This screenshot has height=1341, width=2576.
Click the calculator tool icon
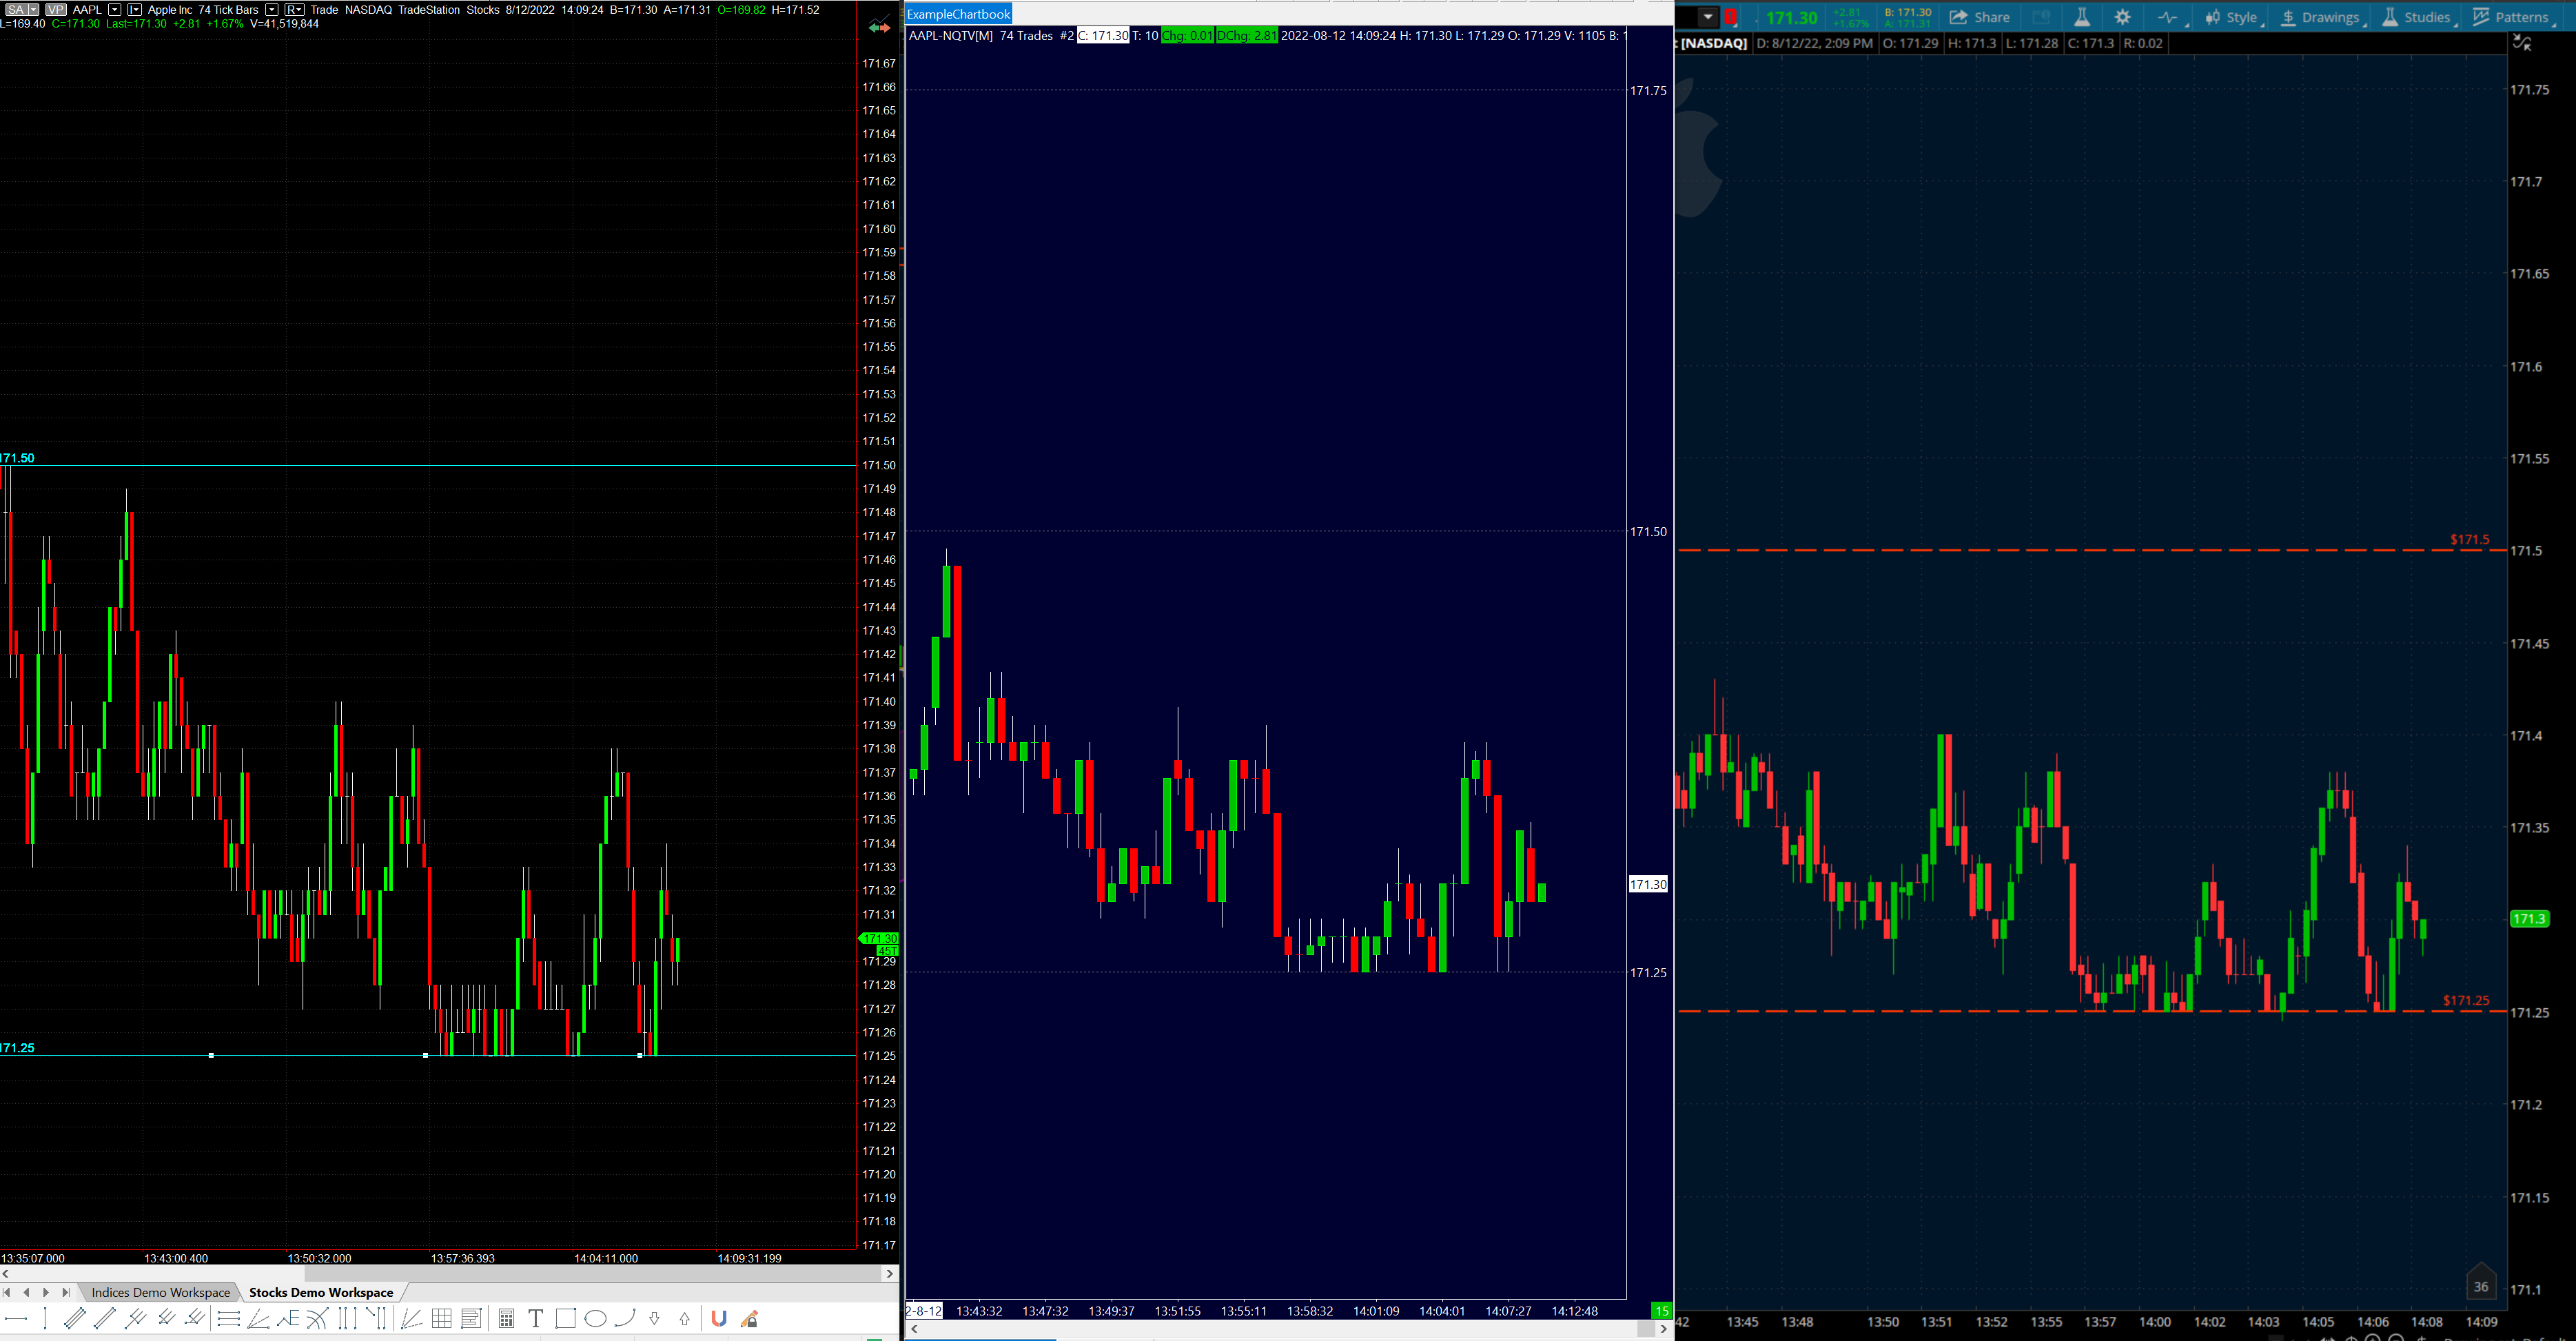[x=506, y=1318]
